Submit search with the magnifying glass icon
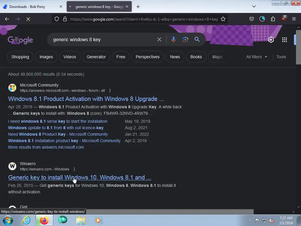Screen dimensions: 301x226 [197, 39]
